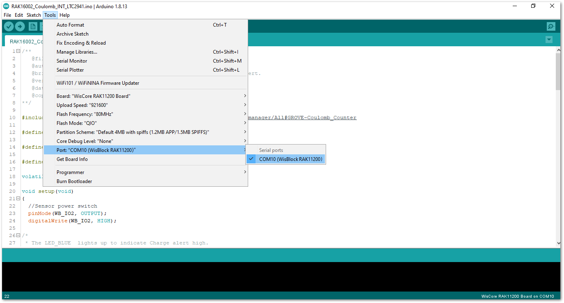
Task: Open the Help menu
Action: (64, 15)
